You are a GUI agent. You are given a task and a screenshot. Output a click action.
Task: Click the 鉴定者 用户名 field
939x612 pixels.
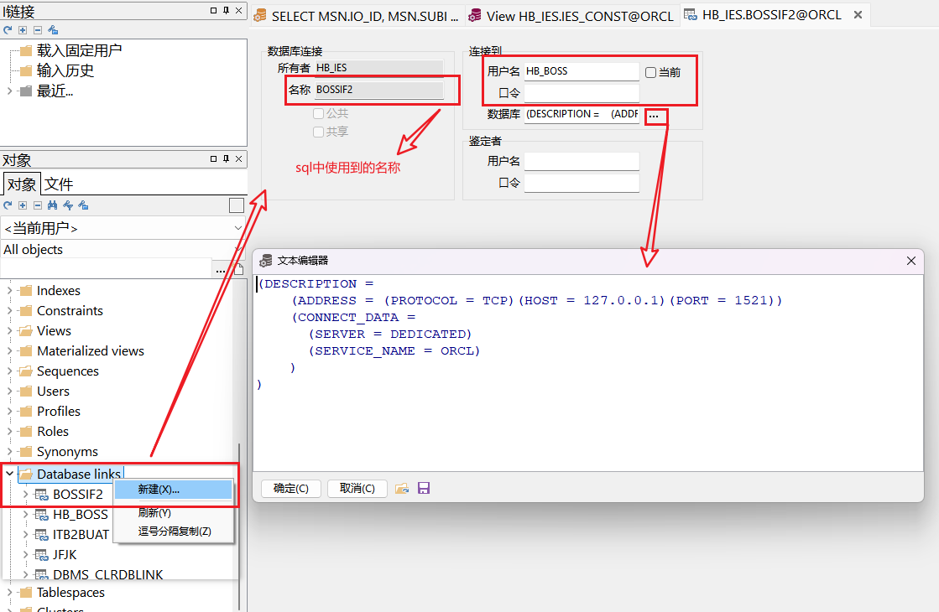(x=582, y=162)
